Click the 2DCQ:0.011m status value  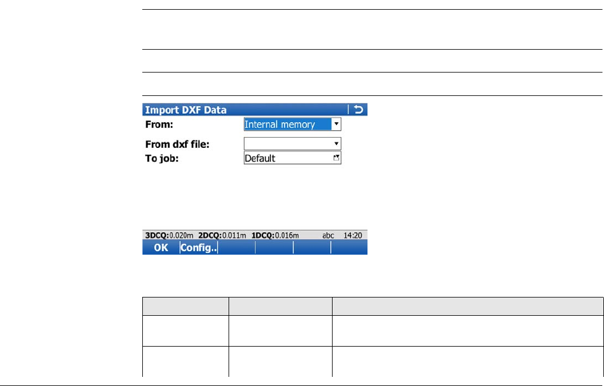click(222, 235)
